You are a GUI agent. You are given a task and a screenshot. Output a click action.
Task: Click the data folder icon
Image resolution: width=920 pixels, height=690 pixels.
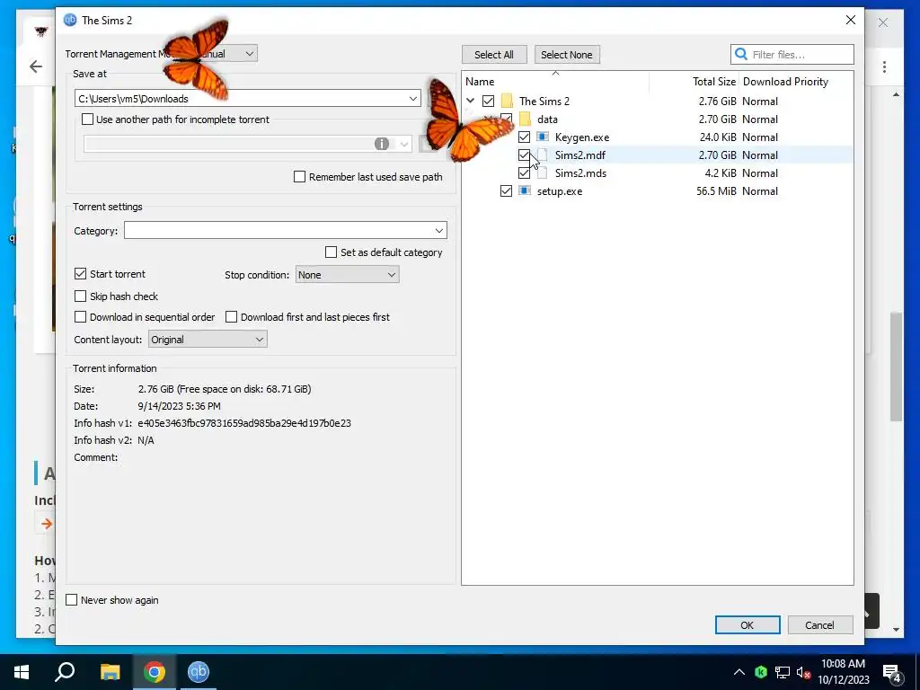point(525,119)
